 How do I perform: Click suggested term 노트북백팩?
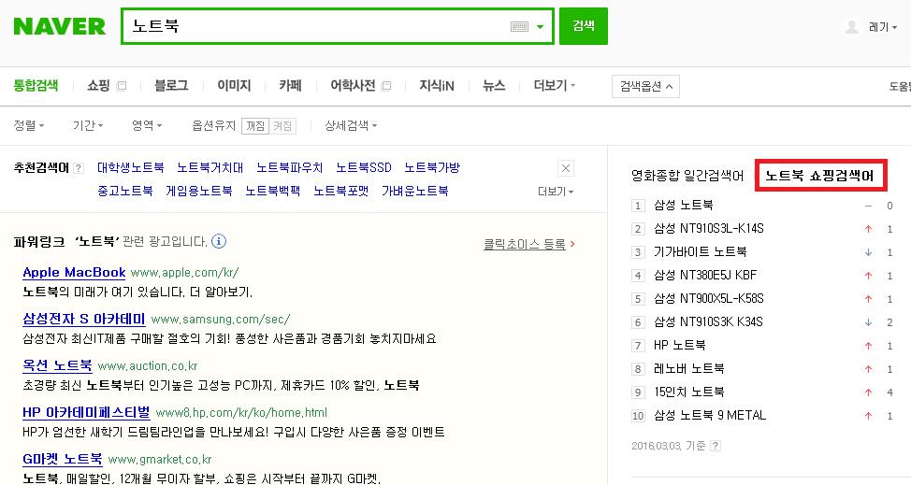(272, 191)
